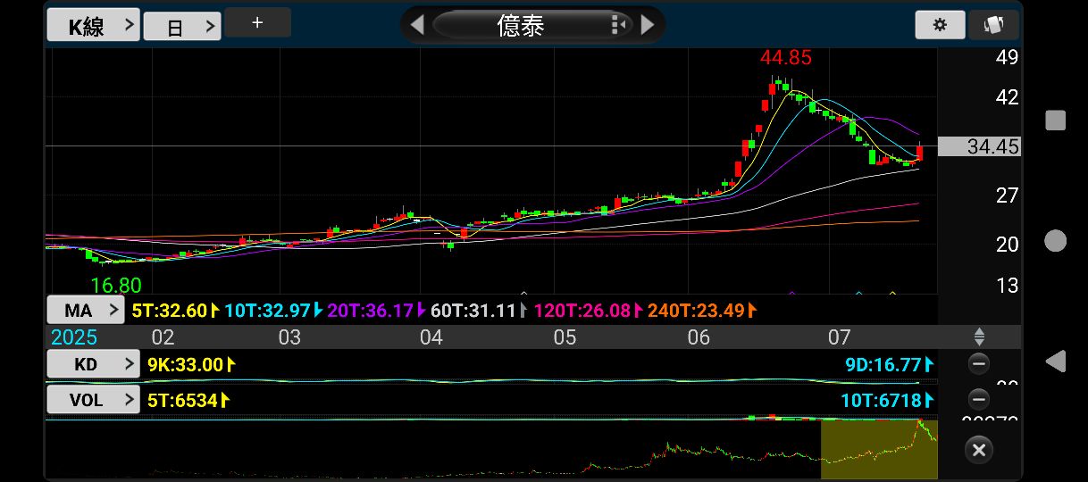Viewport: 1088px width, 482px height.
Task: Select the 44.85 high price label
Action: point(786,58)
